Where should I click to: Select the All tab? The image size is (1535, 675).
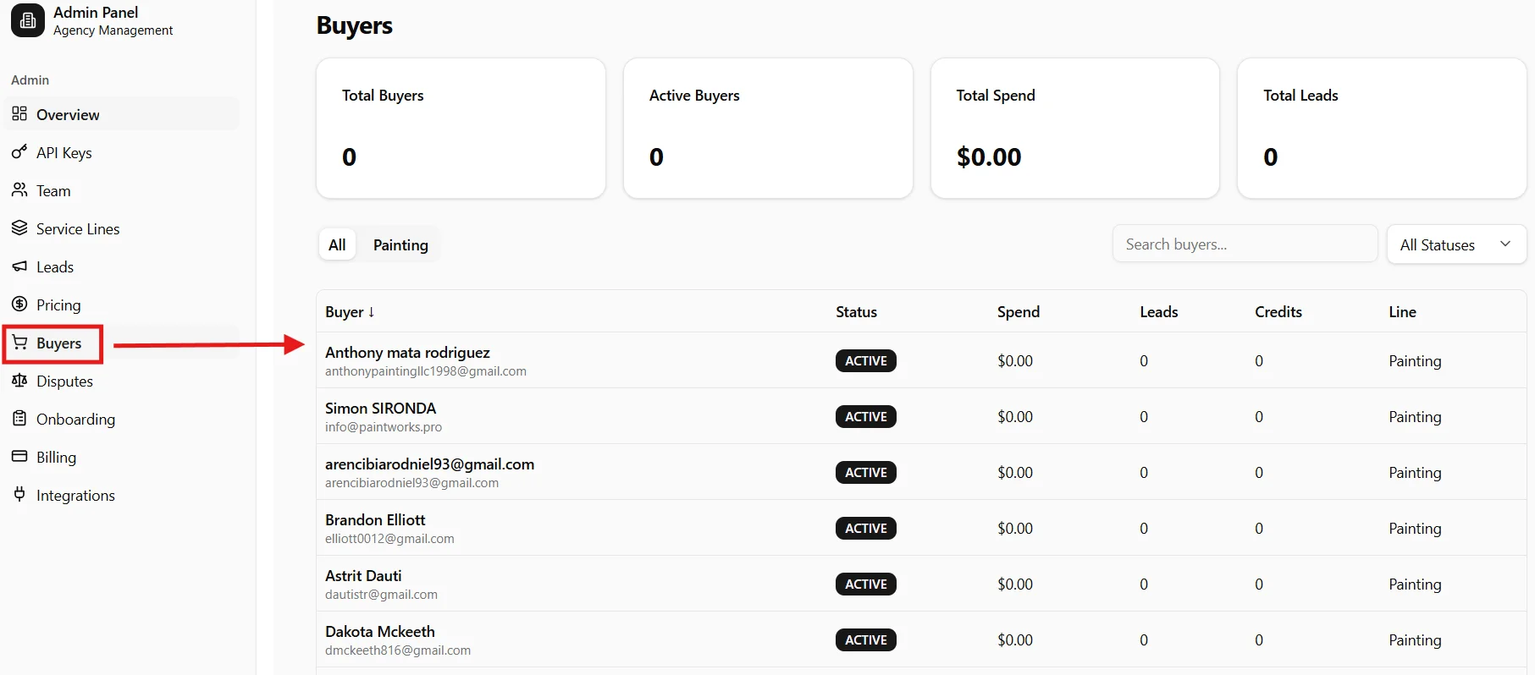point(336,244)
